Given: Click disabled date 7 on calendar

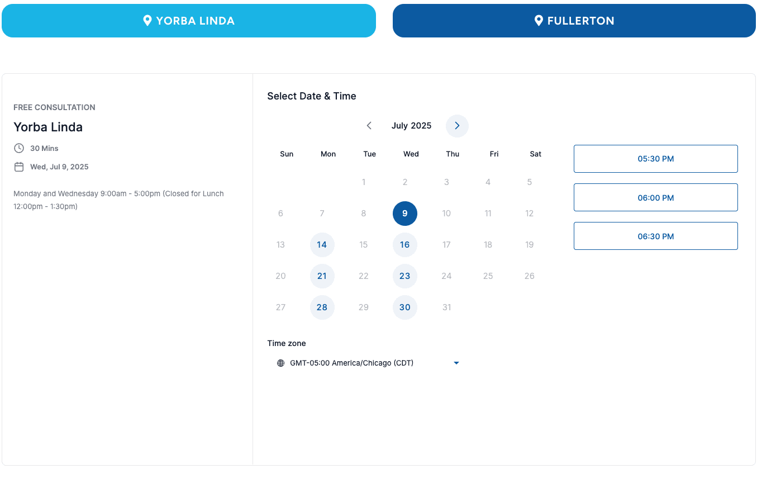Looking at the screenshot, I should [x=322, y=214].
